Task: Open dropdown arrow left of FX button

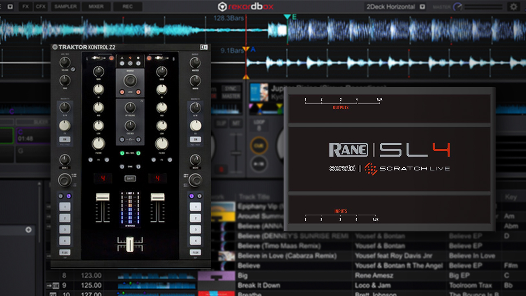Action: coord(10,7)
